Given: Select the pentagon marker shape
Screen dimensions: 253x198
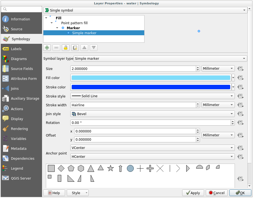Looking at the screenshot, I should click(71, 168).
